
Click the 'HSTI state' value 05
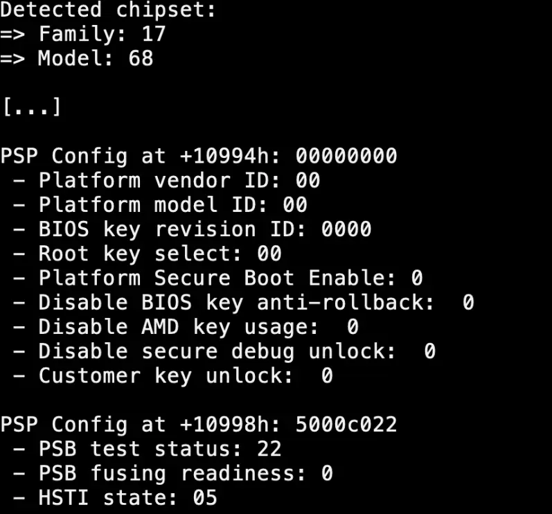click(x=205, y=498)
